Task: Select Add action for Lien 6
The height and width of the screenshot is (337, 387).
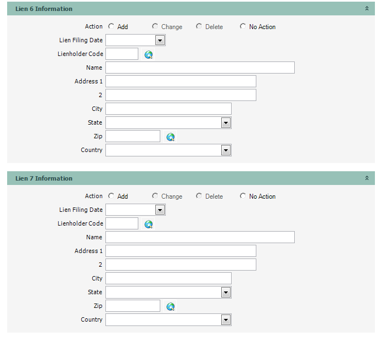Action: (111, 26)
